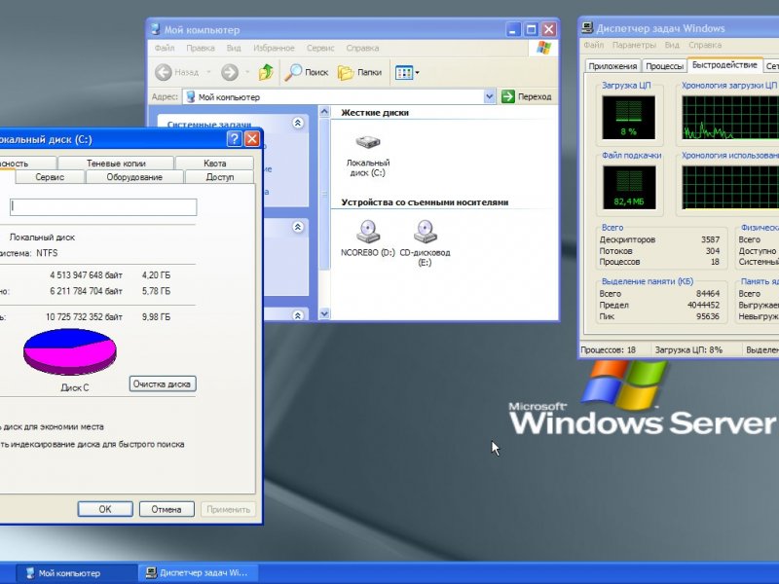Confirm disk properties with OK
The image size is (779, 584).
105,509
